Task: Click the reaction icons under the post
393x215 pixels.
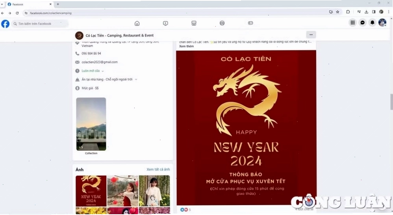Action: 184,209
